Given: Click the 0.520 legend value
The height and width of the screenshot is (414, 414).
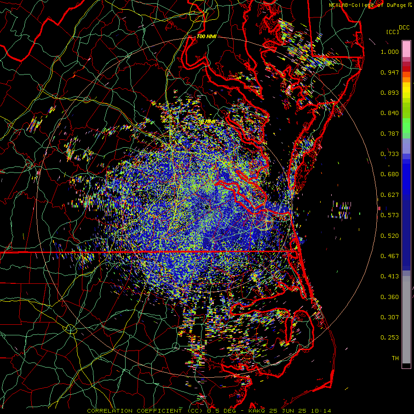Looking at the screenshot, I should 390,236.
